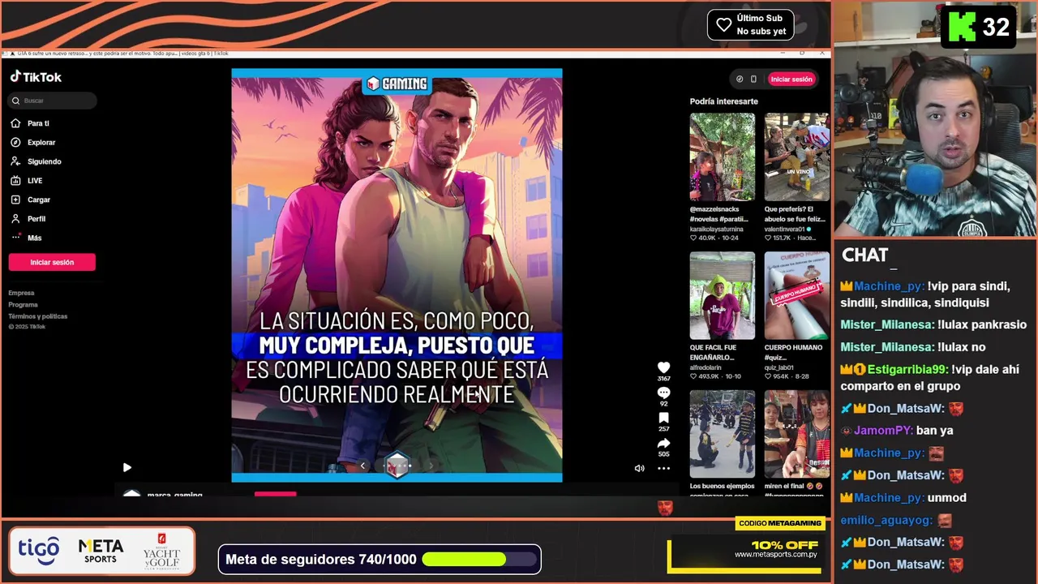
Task: Open the Términos y políticas link
Action: tap(38, 316)
